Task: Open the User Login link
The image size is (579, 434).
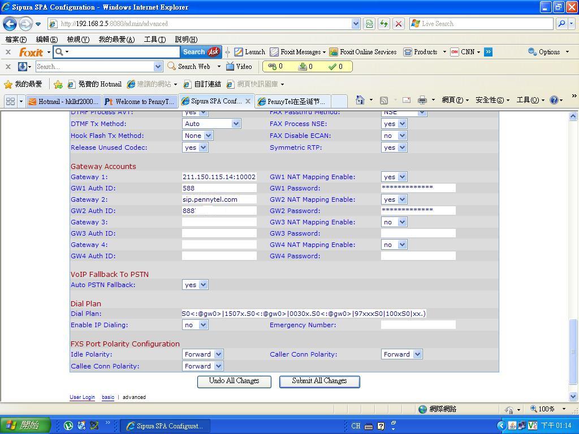Action: [x=83, y=397]
